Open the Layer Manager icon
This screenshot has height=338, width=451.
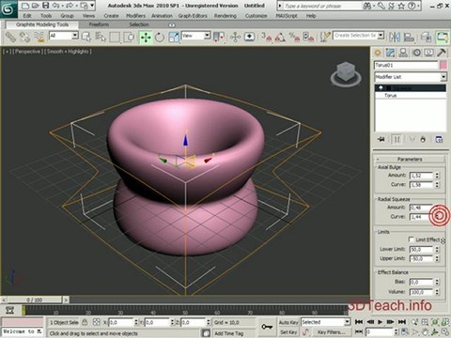[427, 38]
